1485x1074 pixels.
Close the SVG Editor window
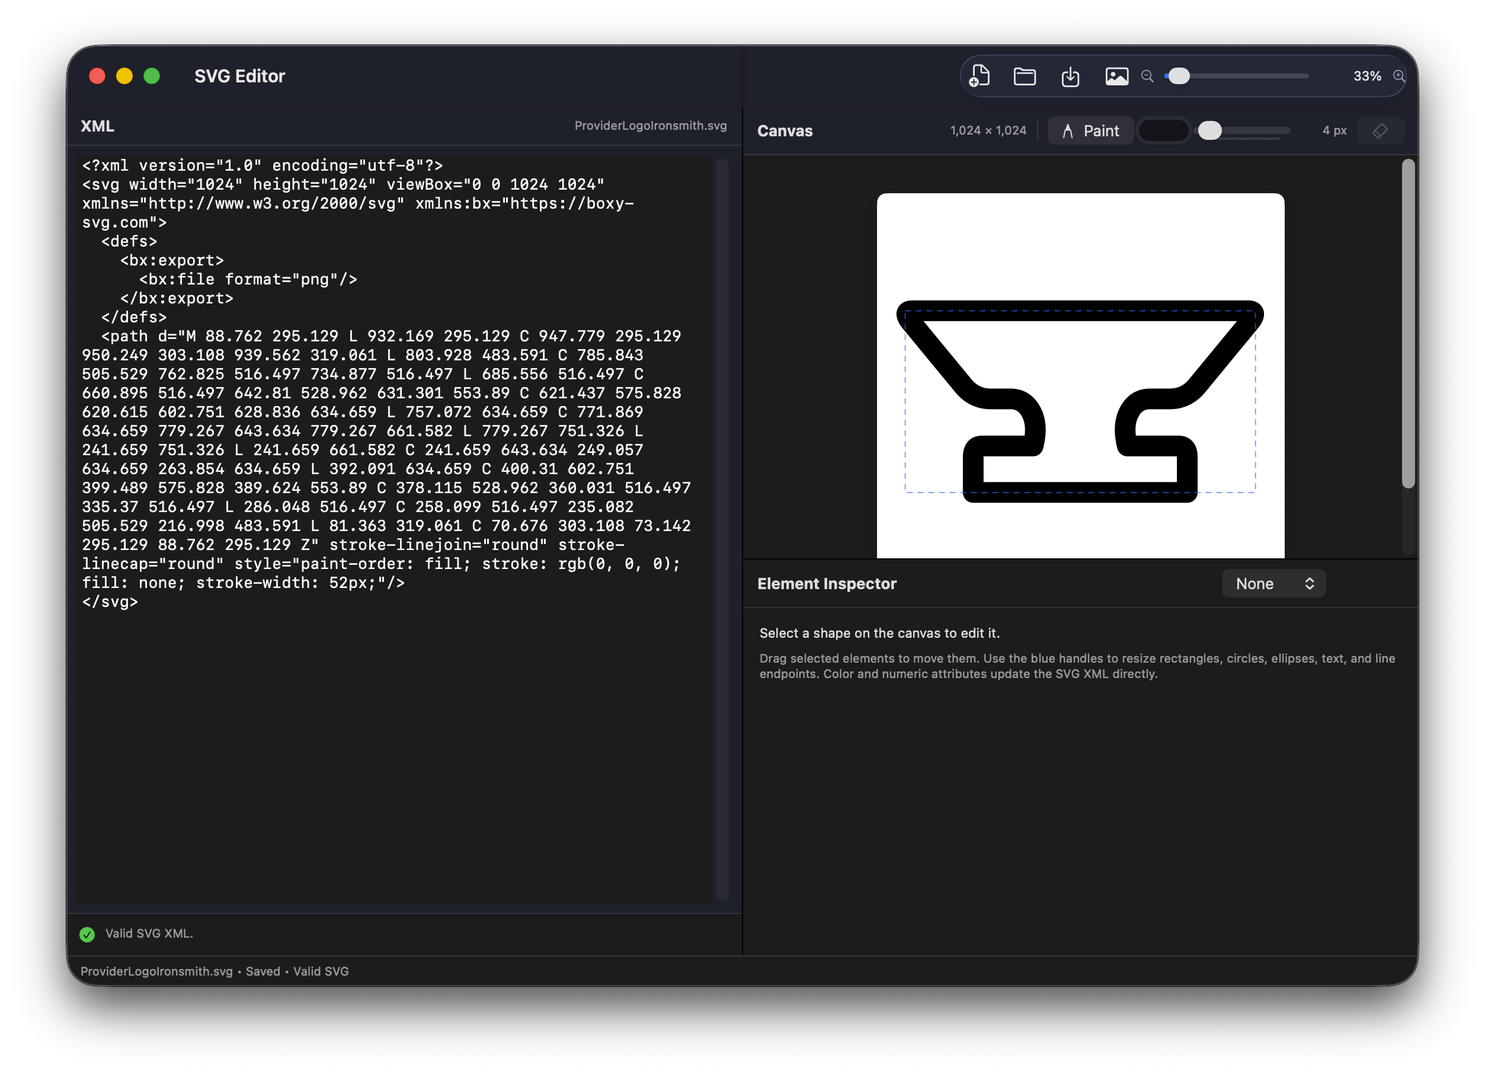click(97, 76)
